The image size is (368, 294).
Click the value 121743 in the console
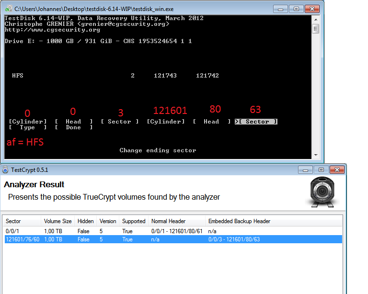pyautogui.click(x=165, y=76)
